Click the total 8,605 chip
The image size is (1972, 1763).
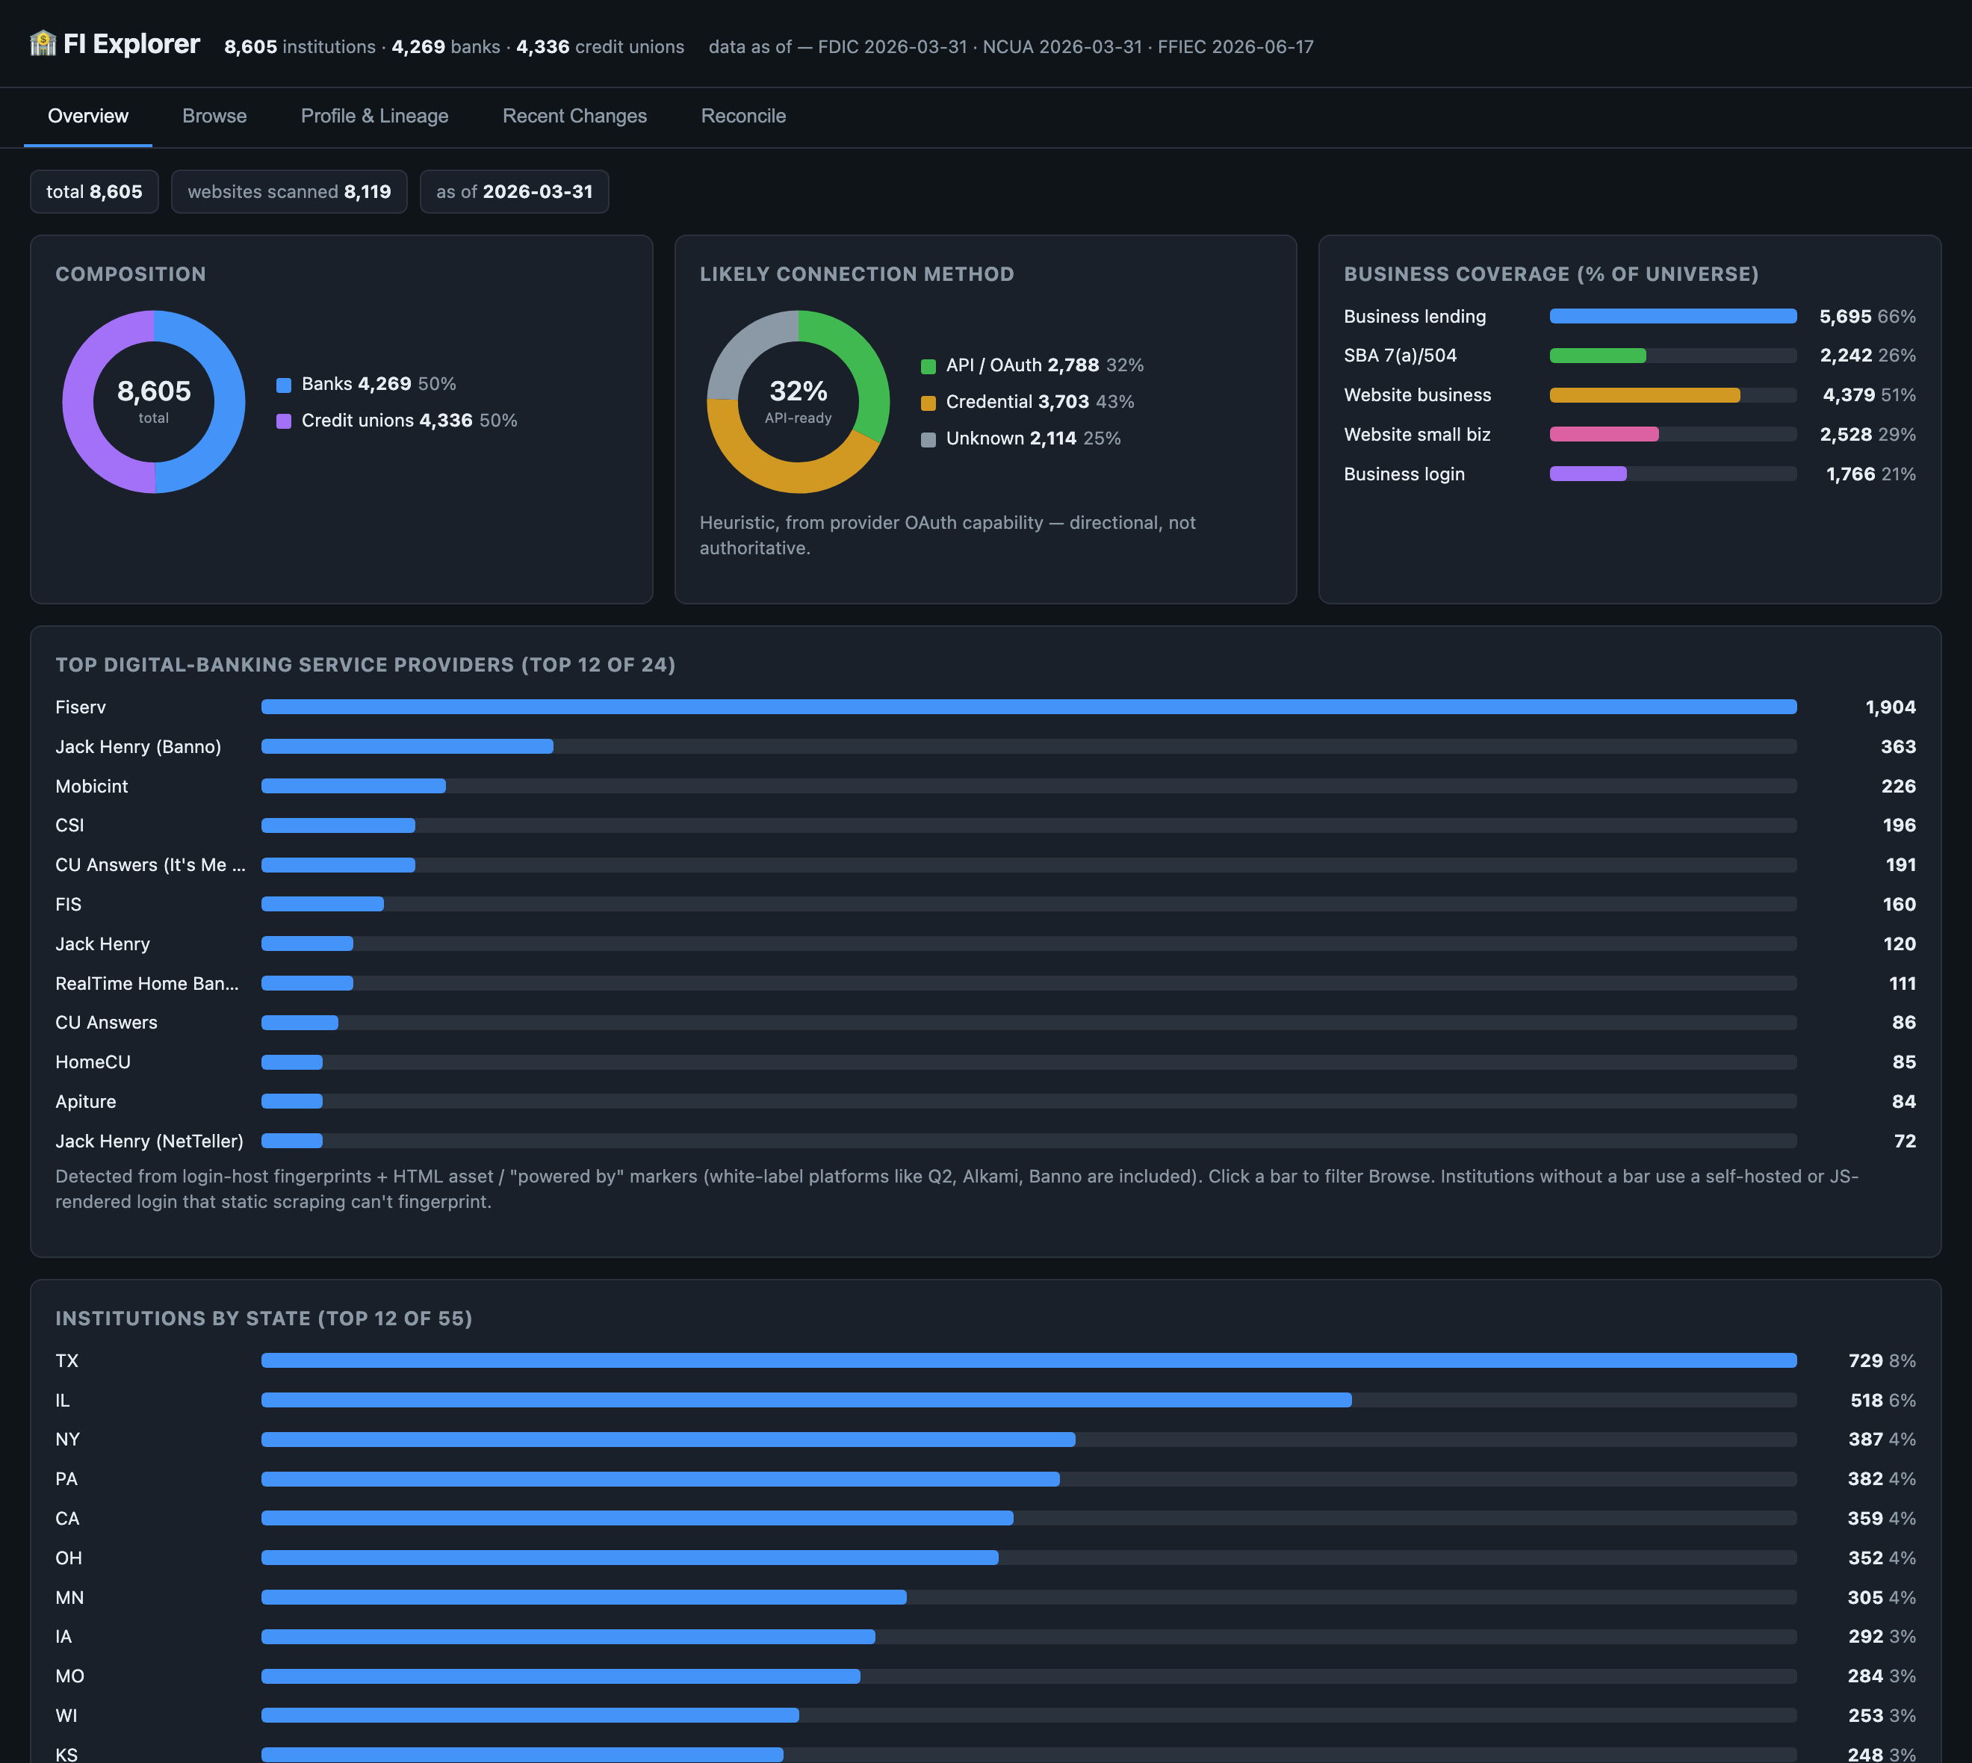point(94,192)
